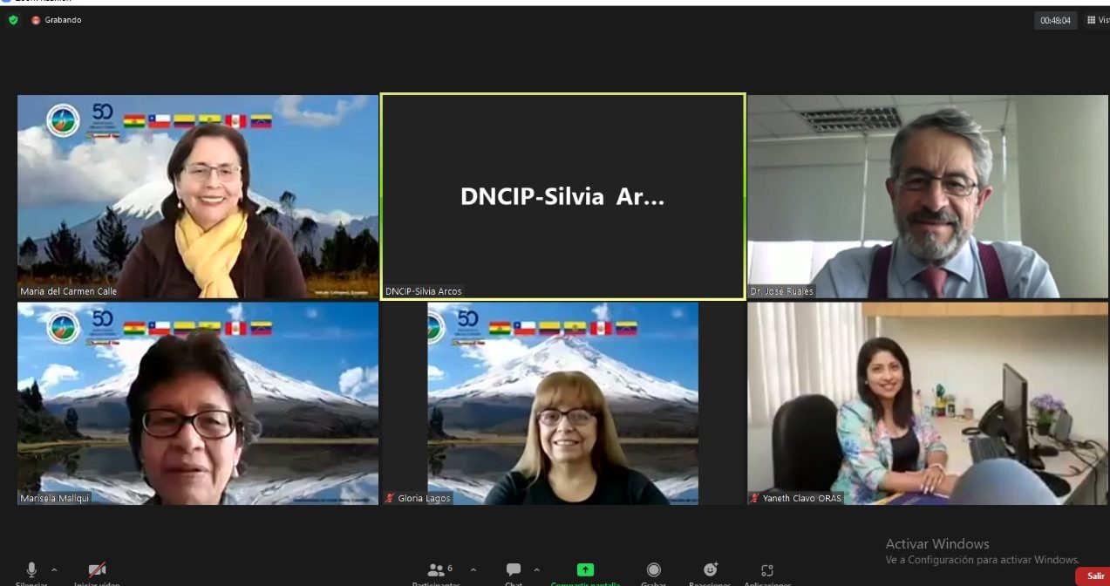The width and height of the screenshot is (1110, 586).
Task: Open the Reacciones smiley icon
Action: click(x=710, y=569)
